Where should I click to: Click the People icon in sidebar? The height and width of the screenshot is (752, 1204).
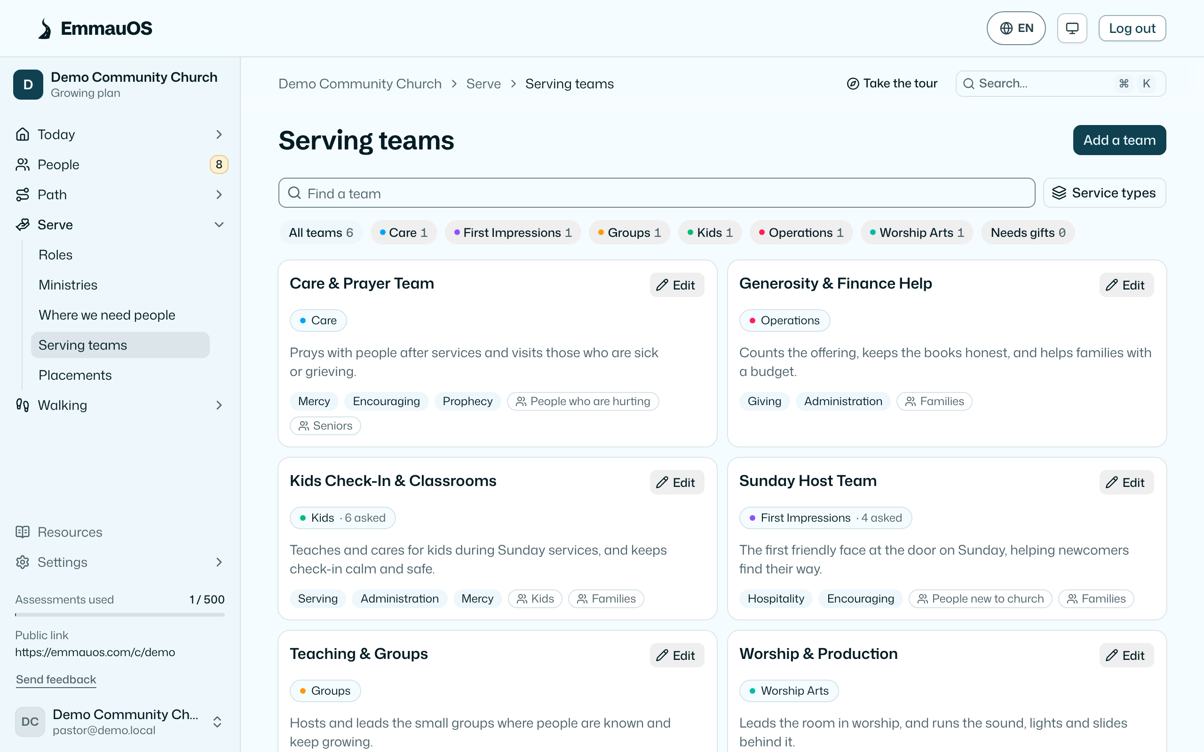[23, 164]
